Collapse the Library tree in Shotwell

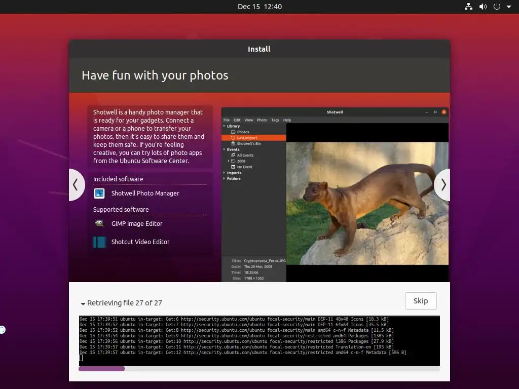point(224,126)
